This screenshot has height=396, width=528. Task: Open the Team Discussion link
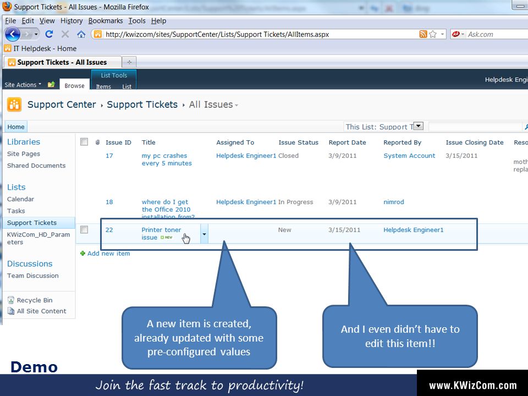32,276
